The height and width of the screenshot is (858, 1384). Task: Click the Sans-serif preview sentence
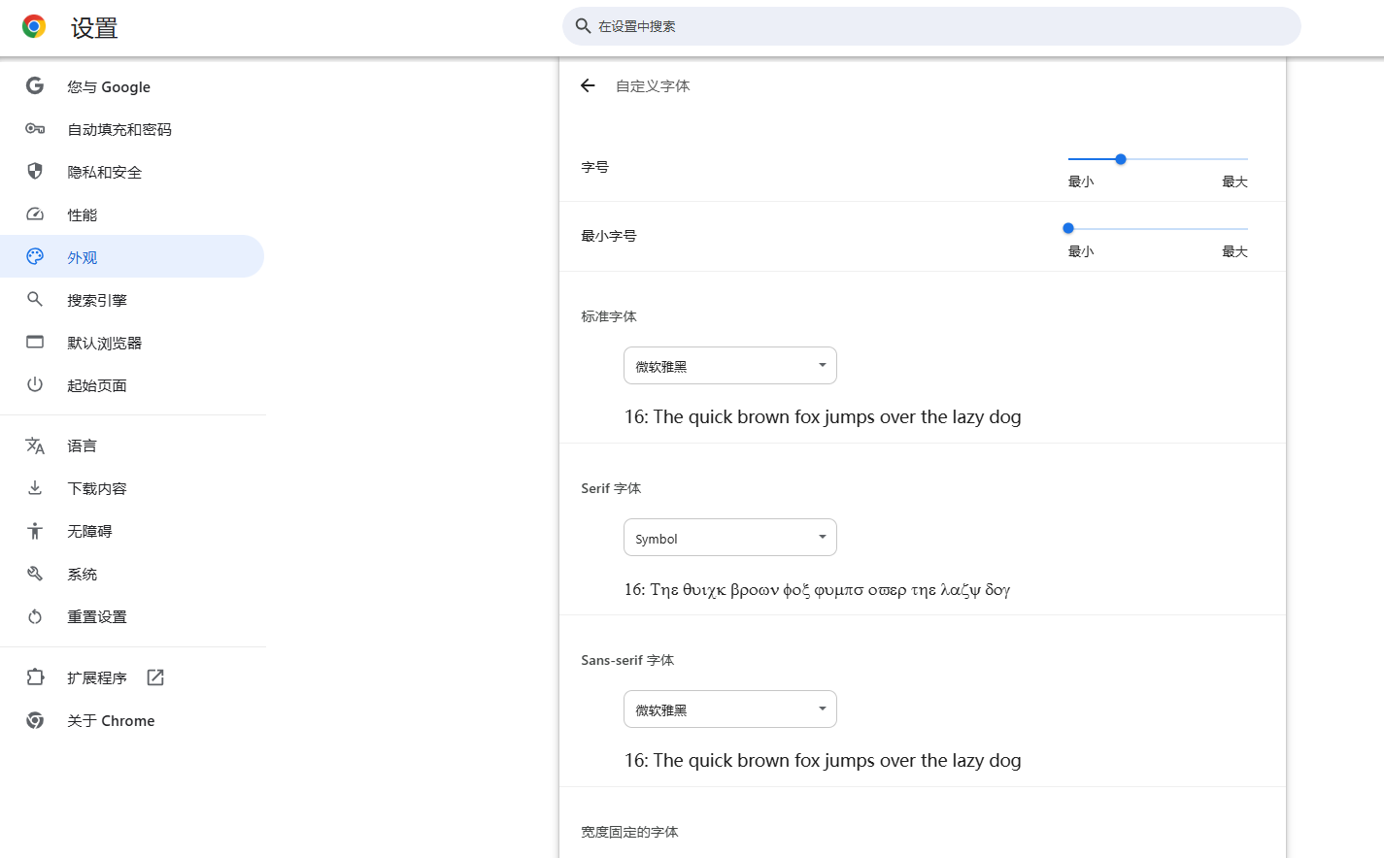823,761
